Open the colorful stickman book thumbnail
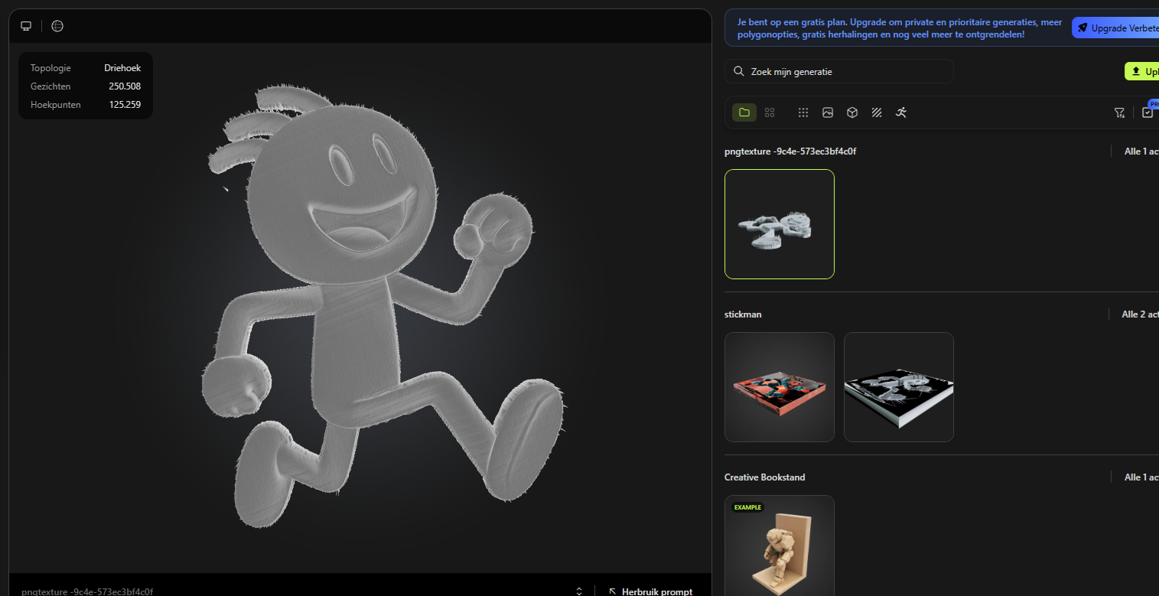This screenshot has width=1159, height=596. click(x=779, y=387)
